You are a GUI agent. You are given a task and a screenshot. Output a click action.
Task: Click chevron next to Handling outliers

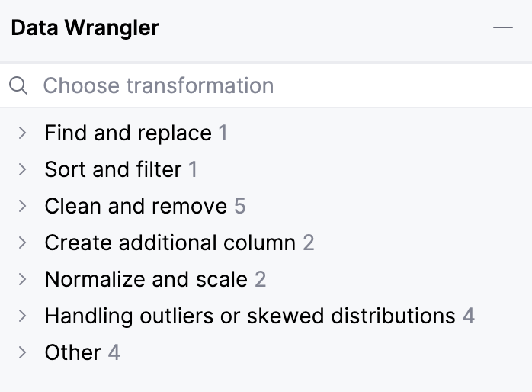point(22,316)
